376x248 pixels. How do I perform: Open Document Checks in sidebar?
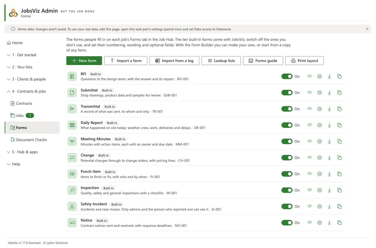[32, 140]
